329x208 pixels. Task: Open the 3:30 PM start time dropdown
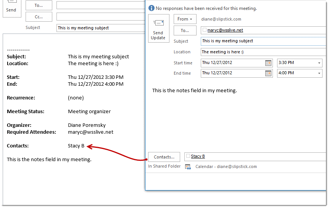click(x=319, y=63)
